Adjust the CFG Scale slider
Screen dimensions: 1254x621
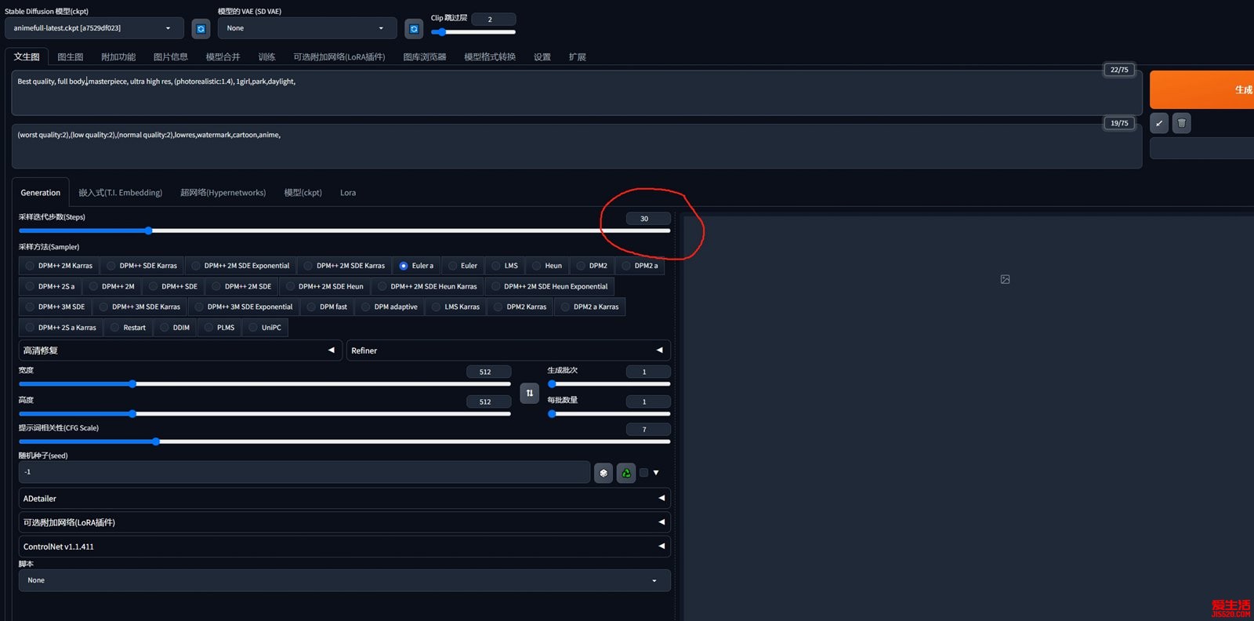pos(344,441)
